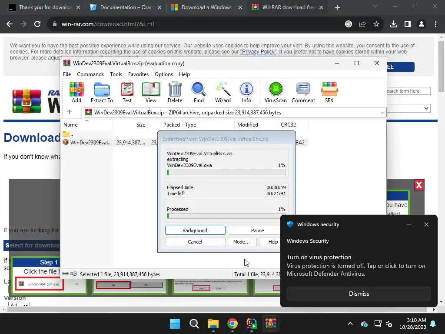Sort by the Packed column header
The height and width of the screenshot is (334, 445).
point(165,125)
